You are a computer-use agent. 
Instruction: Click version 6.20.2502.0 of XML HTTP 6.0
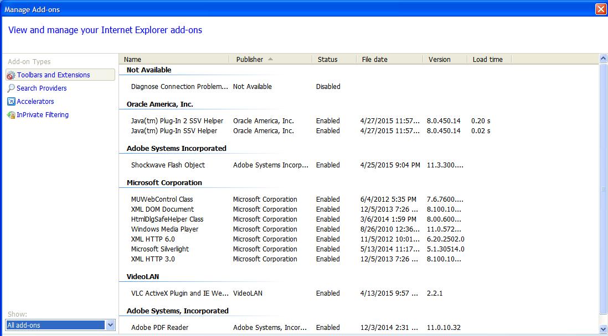point(446,239)
